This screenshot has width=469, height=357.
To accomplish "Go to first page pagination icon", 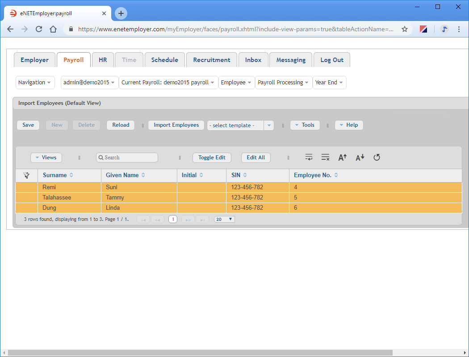I will (143, 219).
